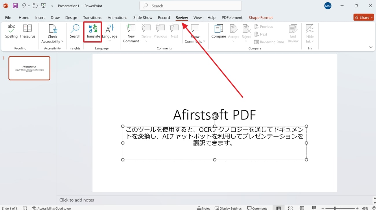Open Display Settings in status bar
The height and width of the screenshot is (210, 376).
tap(228, 208)
